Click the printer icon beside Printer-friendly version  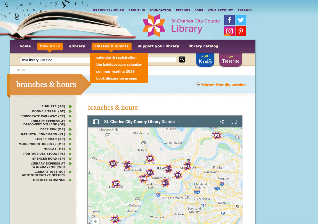pyautogui.click(x=198, y=84)
